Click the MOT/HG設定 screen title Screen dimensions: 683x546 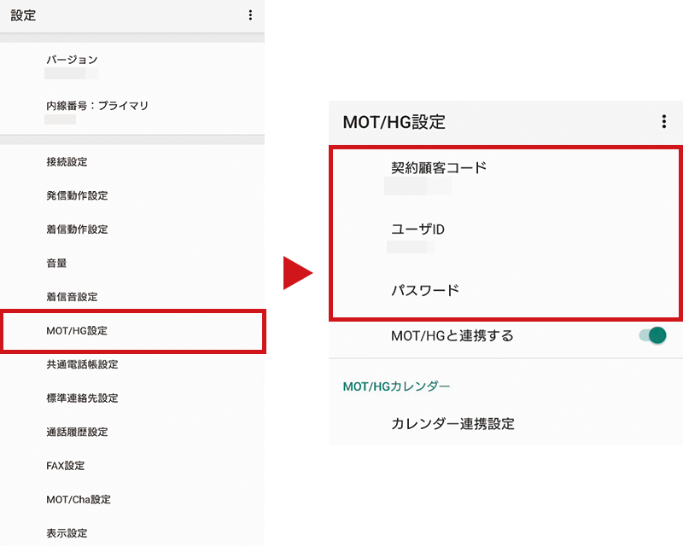(x=394, y=122)
